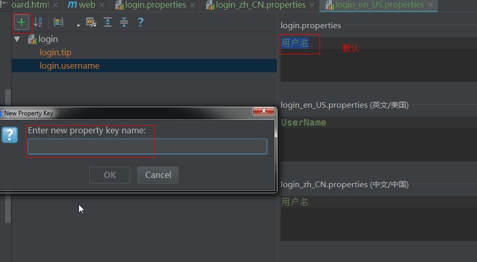Click the Collapse All toolbar icon
The height and width of the screenshot is (262, 477).
coord(124,23)
